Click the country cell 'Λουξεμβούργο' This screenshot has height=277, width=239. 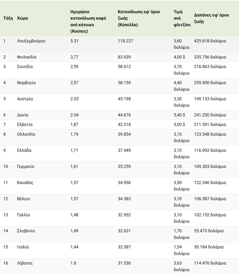coord(31,41)
